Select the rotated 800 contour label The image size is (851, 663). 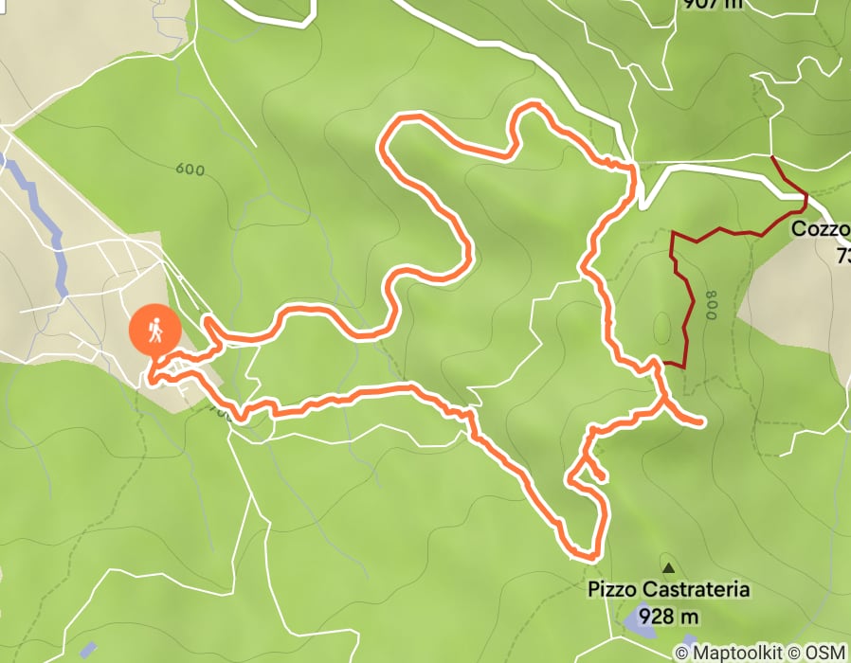(x=711, y=305)
